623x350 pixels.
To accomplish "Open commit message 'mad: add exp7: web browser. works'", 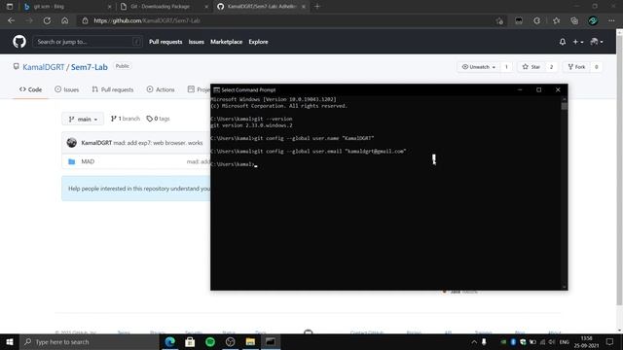I will [158, 143].
